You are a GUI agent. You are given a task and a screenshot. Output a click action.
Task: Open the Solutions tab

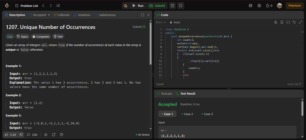point(82,15)
